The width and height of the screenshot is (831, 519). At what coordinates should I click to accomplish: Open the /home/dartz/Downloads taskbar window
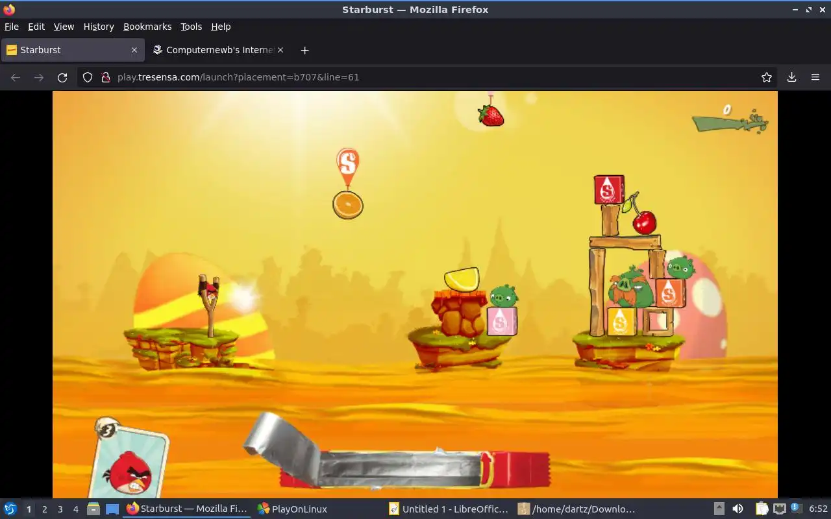click(576, 509)
